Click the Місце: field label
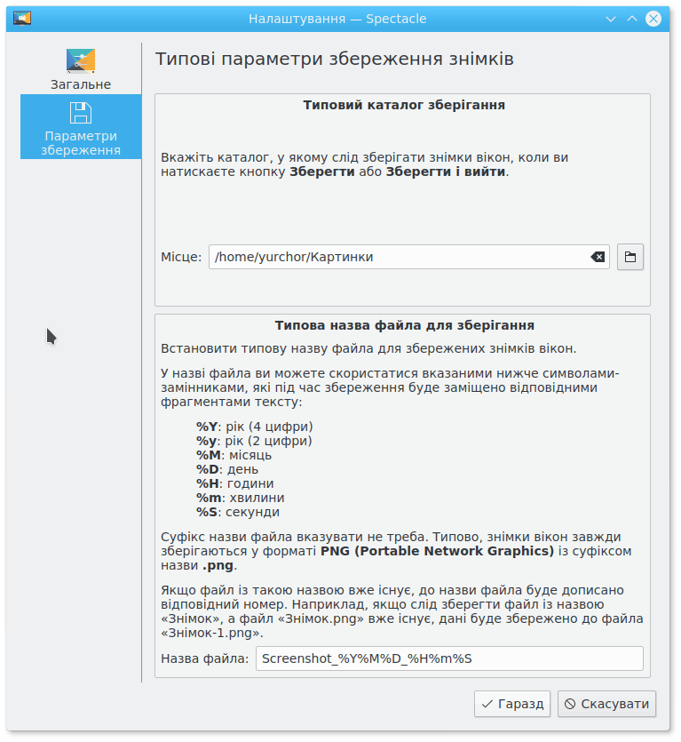681x742 pixels. [x=181, y=257]
